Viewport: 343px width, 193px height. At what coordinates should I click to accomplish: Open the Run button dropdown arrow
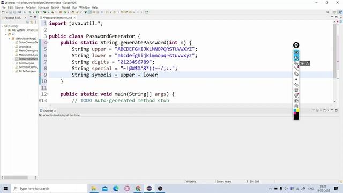[x=41, y=12]
